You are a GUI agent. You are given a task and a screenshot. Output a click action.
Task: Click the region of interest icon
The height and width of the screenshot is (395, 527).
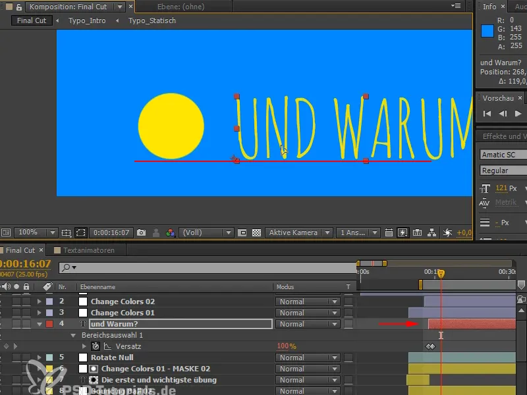(x=242, y=232)
